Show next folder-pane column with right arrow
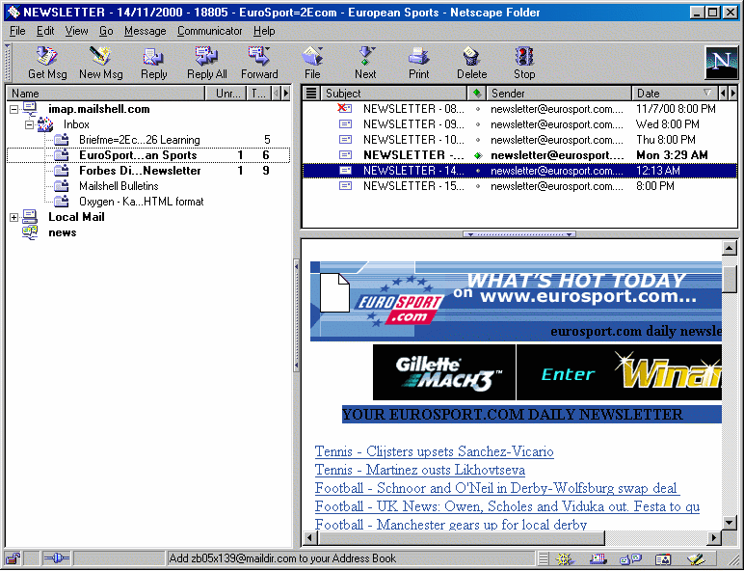The height and width of the screenshot is (571, 744). click(x=286, y=94)
